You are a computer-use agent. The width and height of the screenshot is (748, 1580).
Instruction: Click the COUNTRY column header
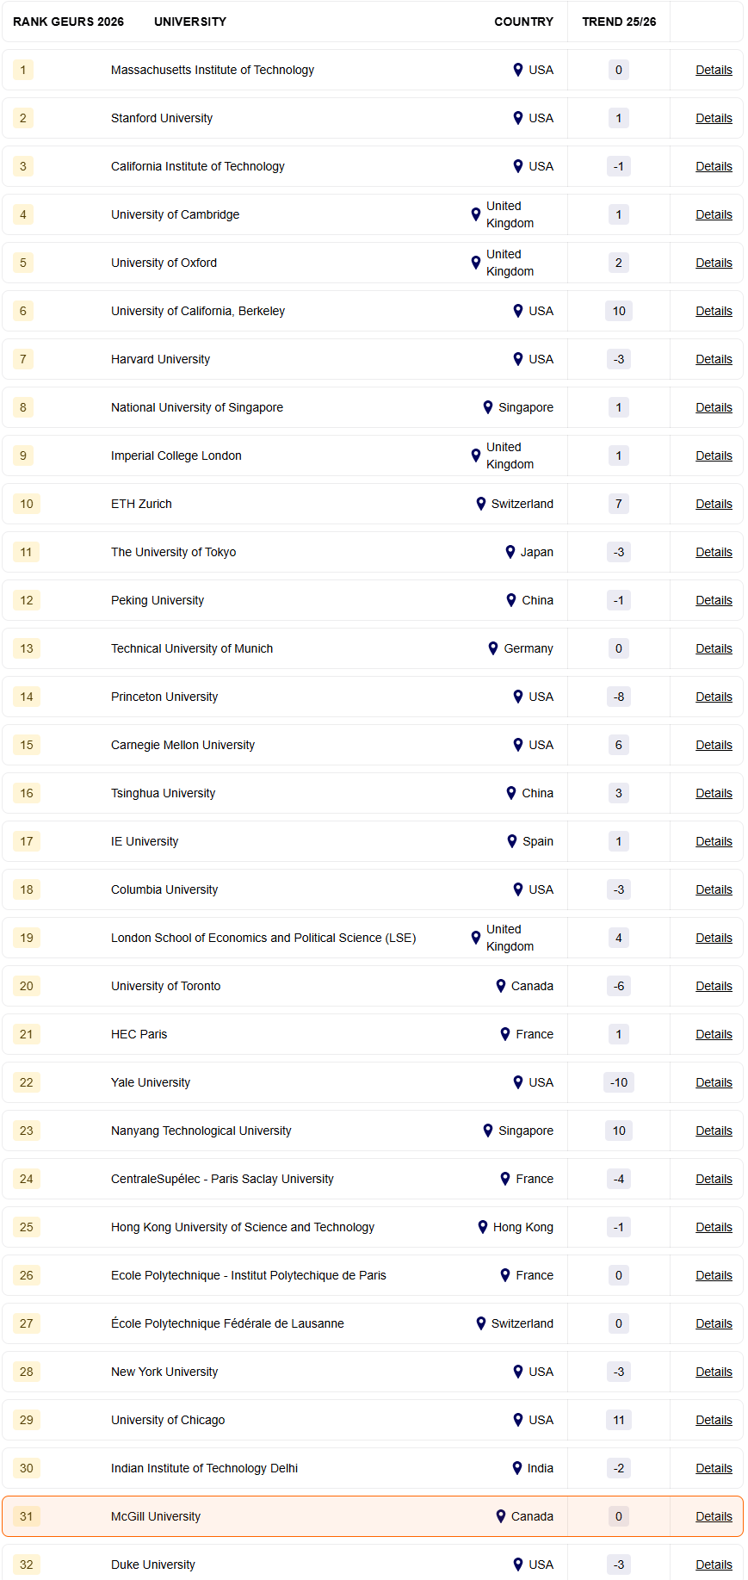(523, 22)
